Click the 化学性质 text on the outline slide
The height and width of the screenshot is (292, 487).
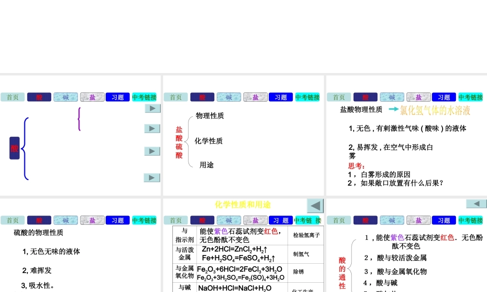(208, 141)
